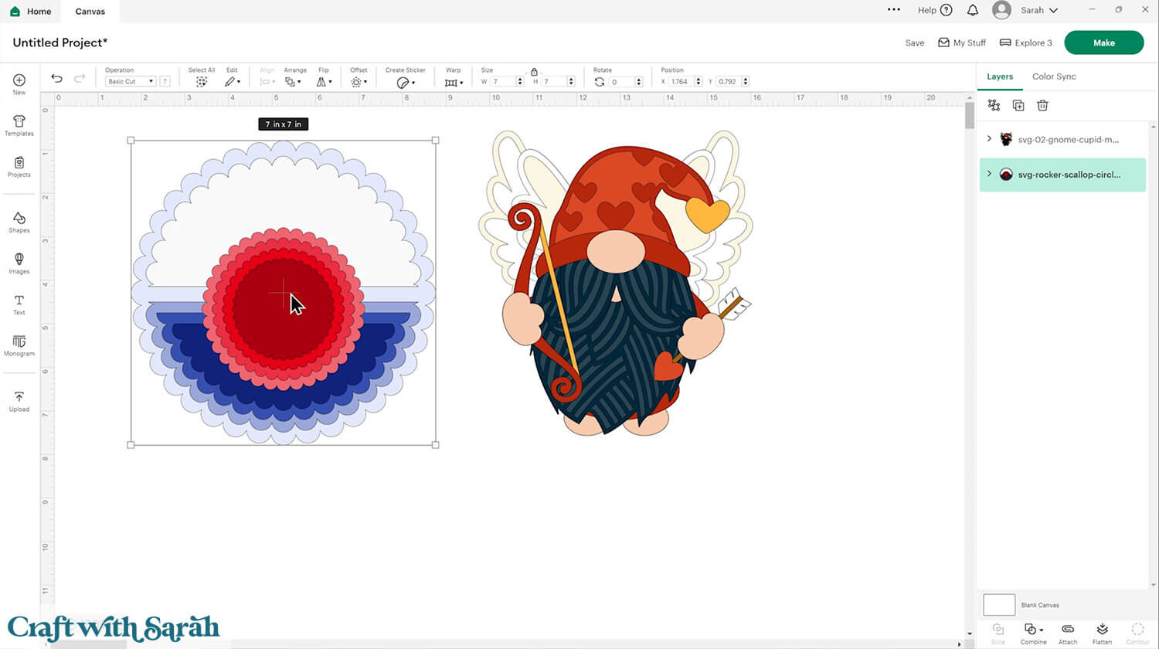This screenshot has width=1159, height=649.
Task: Open the Monogram tool
Action: click(19, 345)
